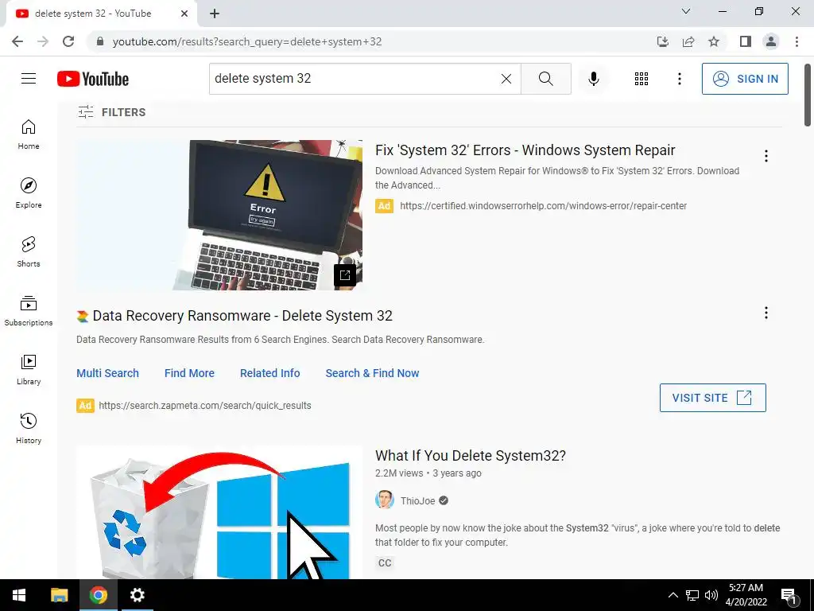
Task: Click the address bar URL
Action: (x=247, y=41)
